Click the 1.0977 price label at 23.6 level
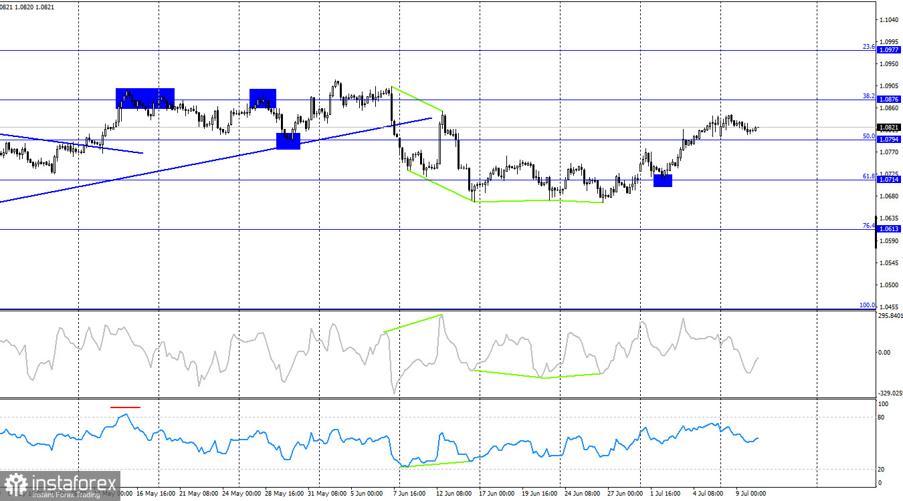 click(x=889, y=50)
